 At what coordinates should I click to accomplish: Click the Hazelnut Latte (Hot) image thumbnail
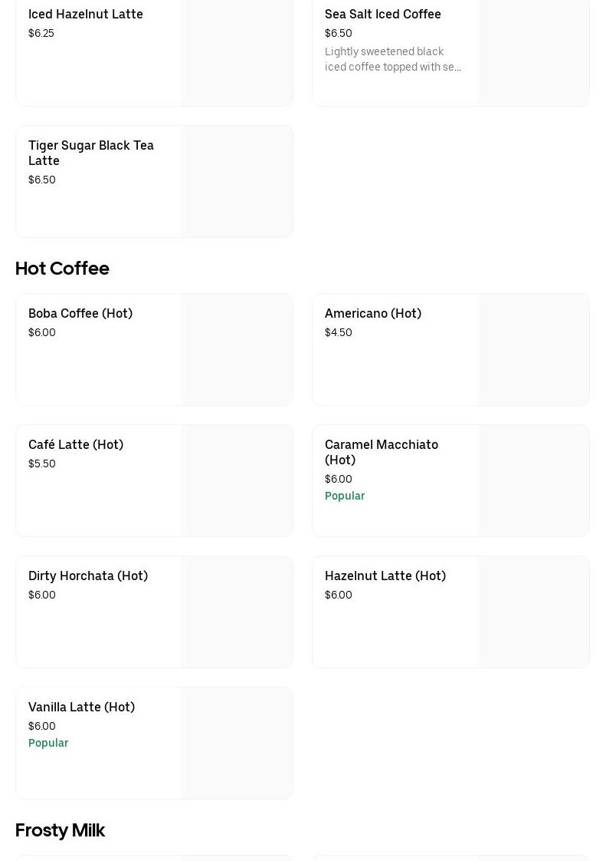pyautogui.click(x=533, y=612)
